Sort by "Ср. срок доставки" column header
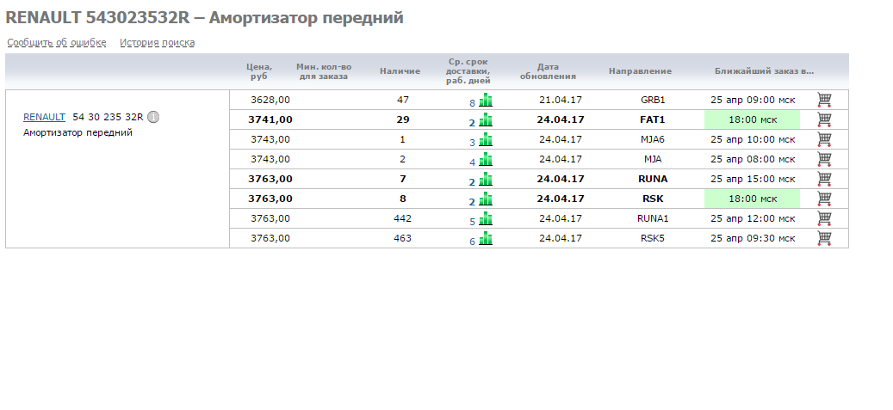This screenshot has height=410, width=893. [468, 71]
